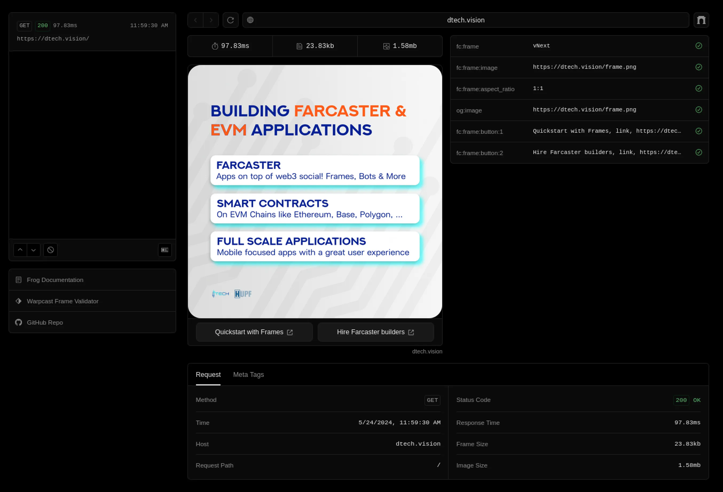This screenshot has height=492, width=723.
Task: Click the fc:frame:button:1 value text
Action: coord(607,131)
